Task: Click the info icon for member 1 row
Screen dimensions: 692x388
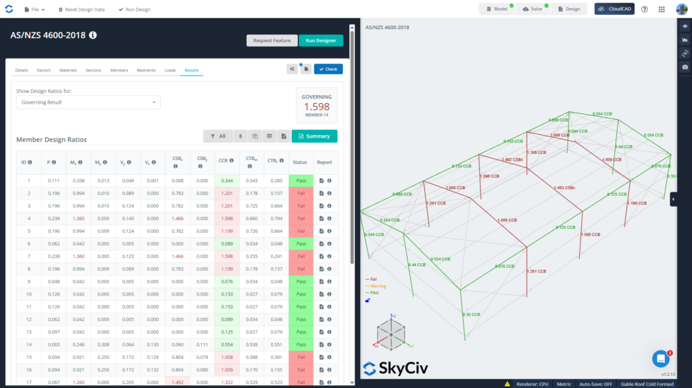Action: point(329,181)
